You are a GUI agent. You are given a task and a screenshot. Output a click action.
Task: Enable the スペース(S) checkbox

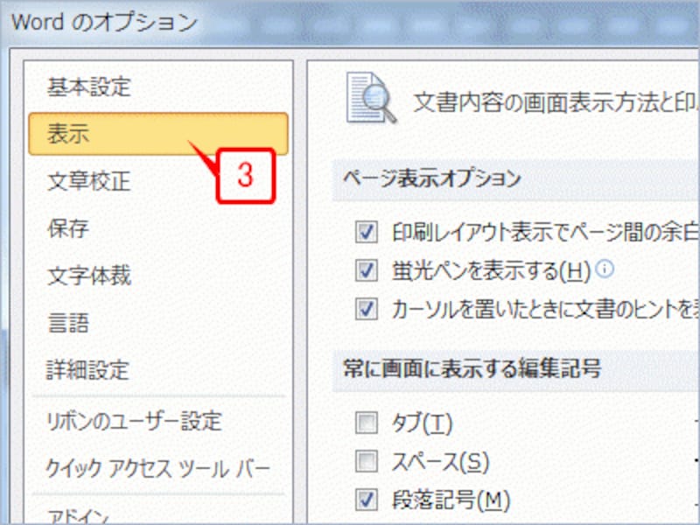tap(367, 461)
